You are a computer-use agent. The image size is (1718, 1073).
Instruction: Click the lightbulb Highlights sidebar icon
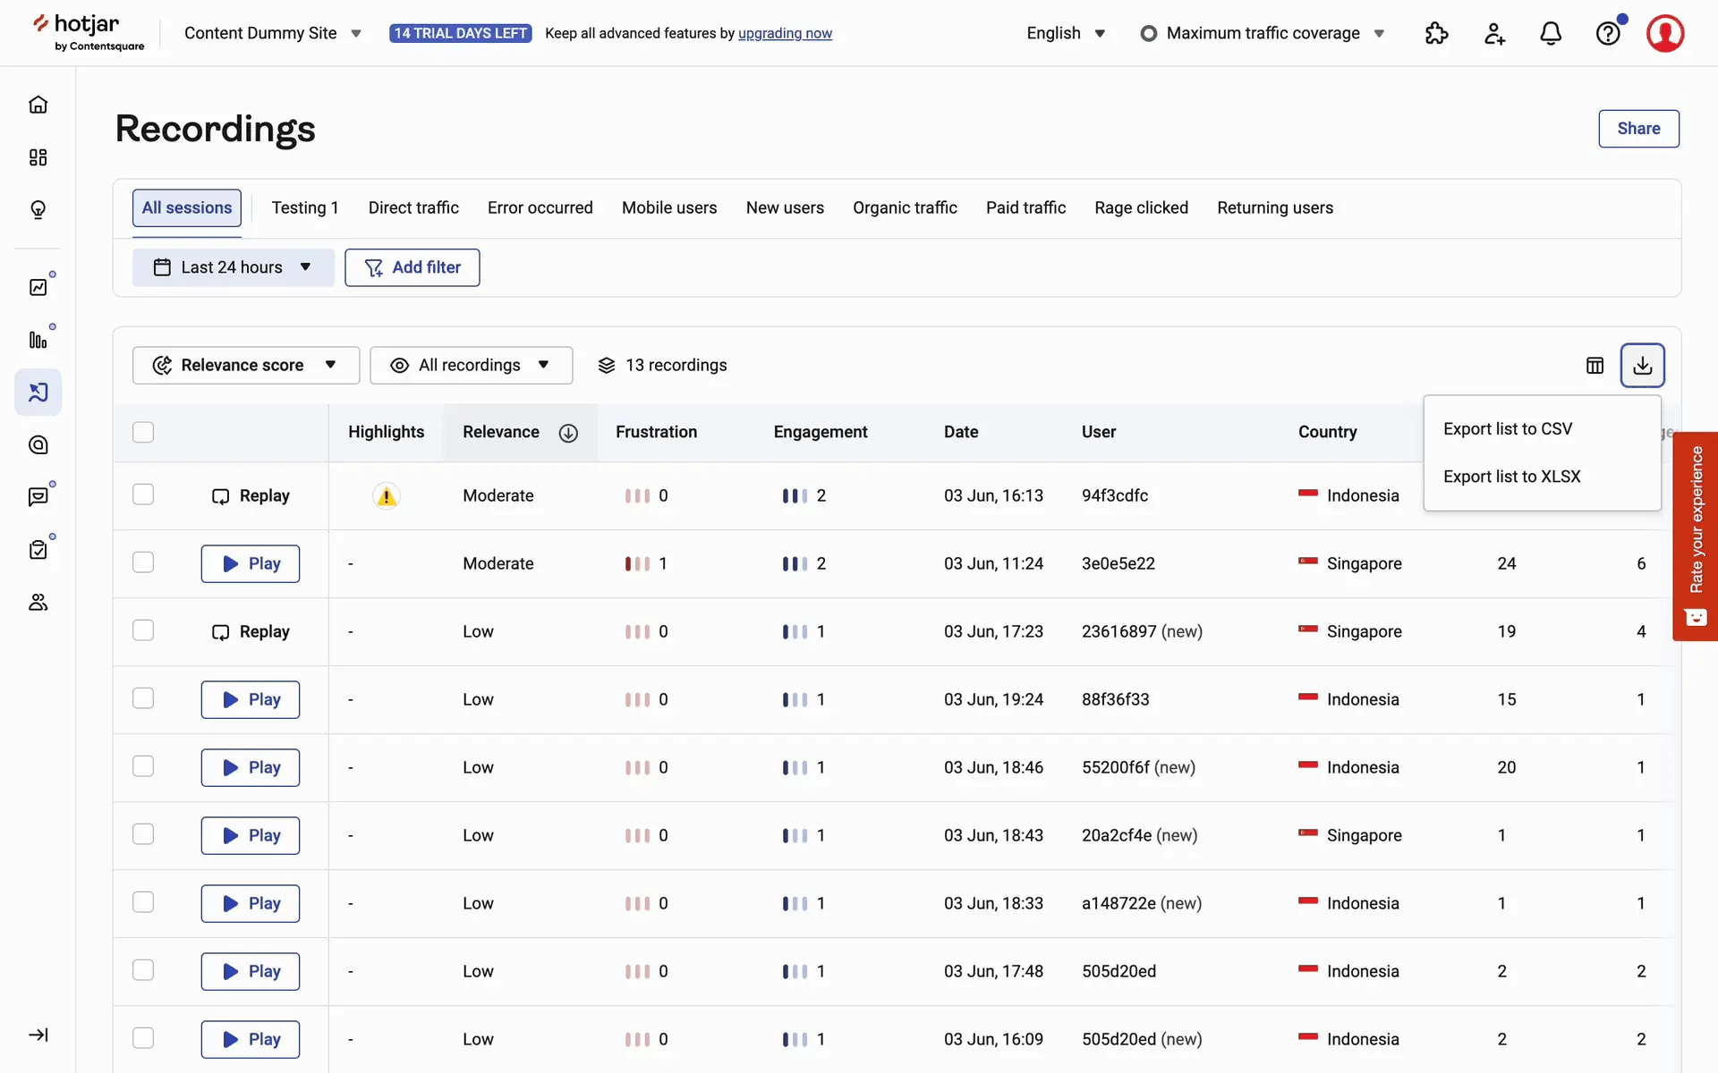pos(38,210)
